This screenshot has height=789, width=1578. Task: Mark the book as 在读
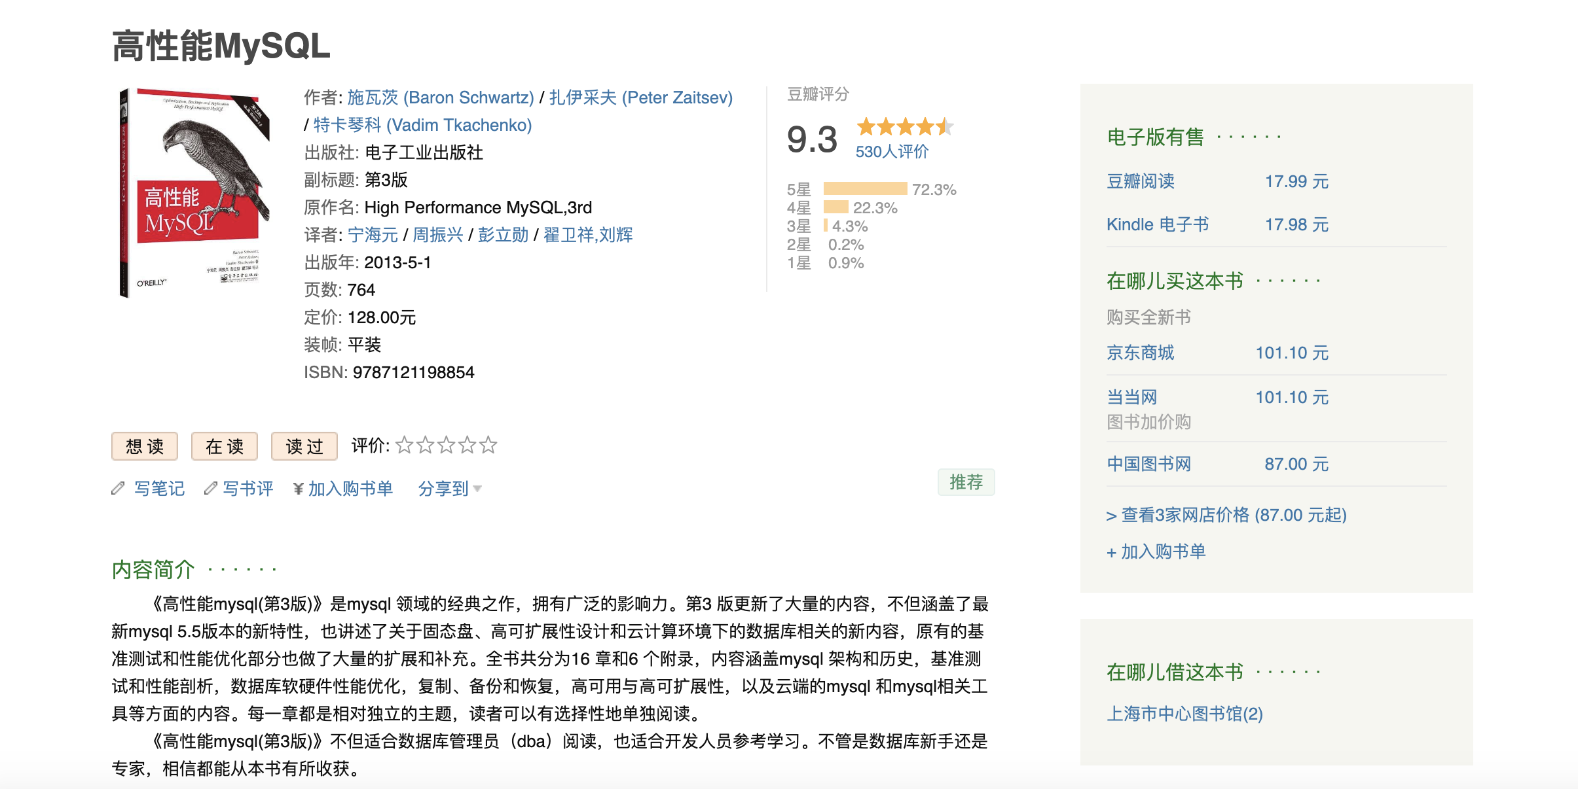click(x=225, y=446)
